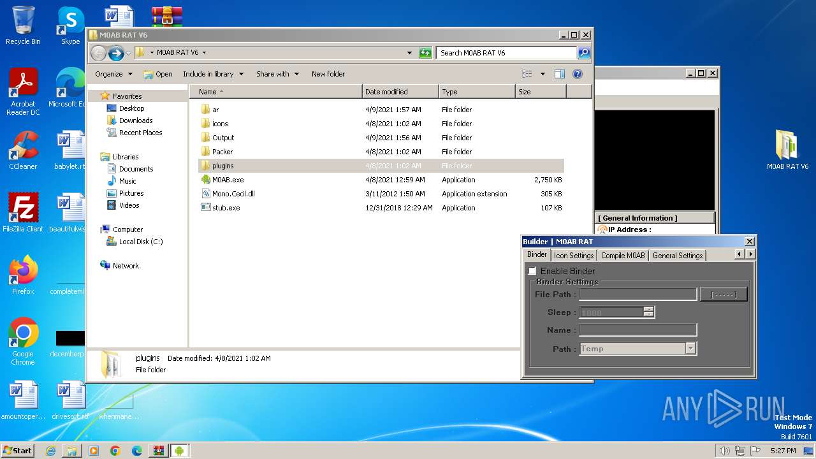
Task: Click the volume icon in system tray
Action: [x=724, y=451]
